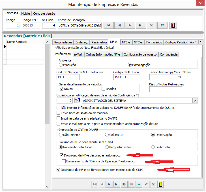Open the NFC-e tab
206x192 pixels.
[138, 42]
